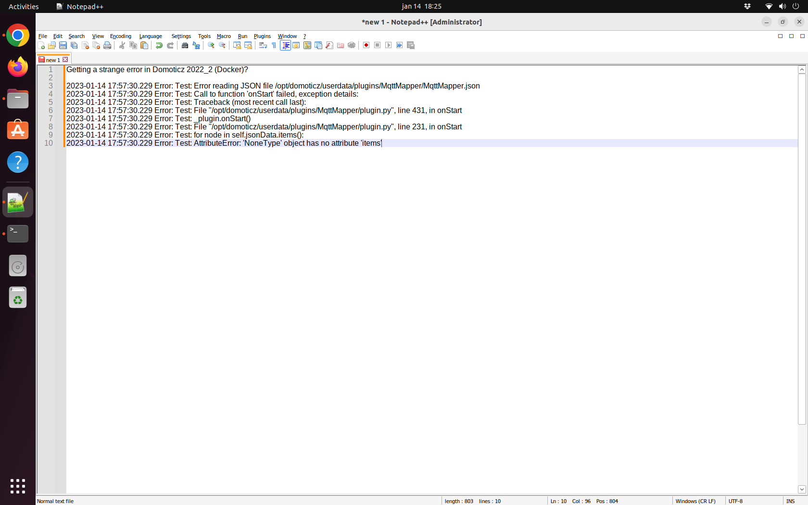Open Terminal from the dock

18,234
